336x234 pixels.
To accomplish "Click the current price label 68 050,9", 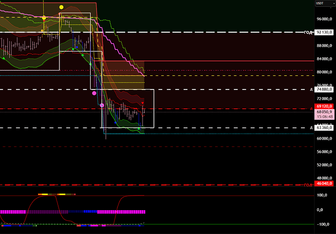I will click(324, 111).
